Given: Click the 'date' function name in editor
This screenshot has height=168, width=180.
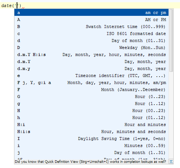Looking at the screenshot, I should [6, 6].
